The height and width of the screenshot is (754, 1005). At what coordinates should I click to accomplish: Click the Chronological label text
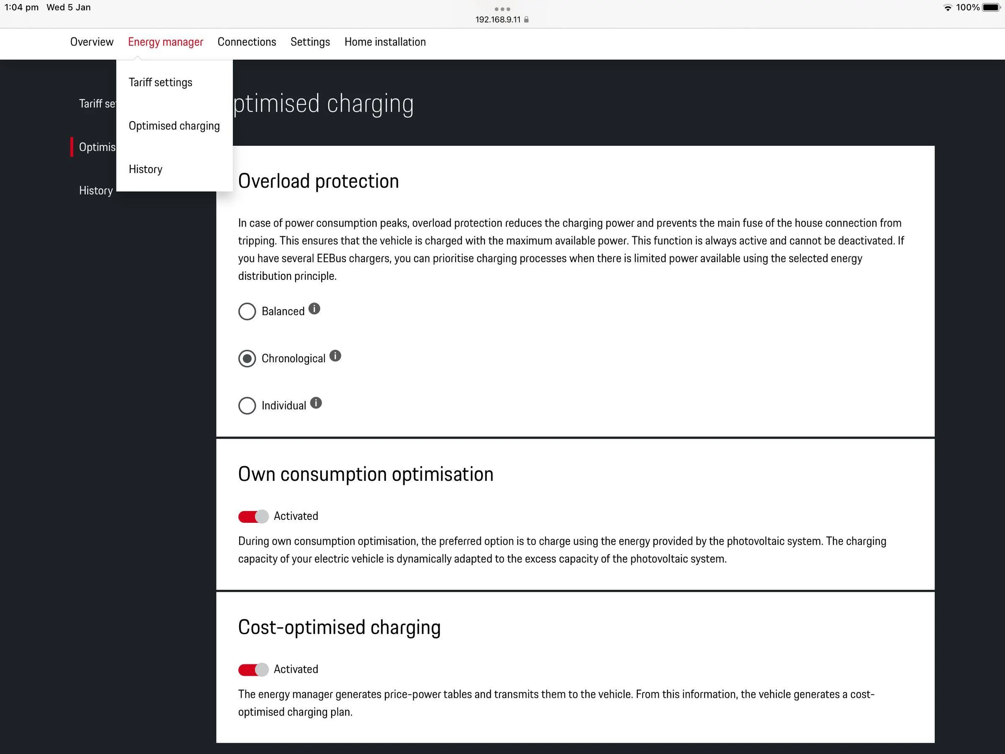click(294, 359)
